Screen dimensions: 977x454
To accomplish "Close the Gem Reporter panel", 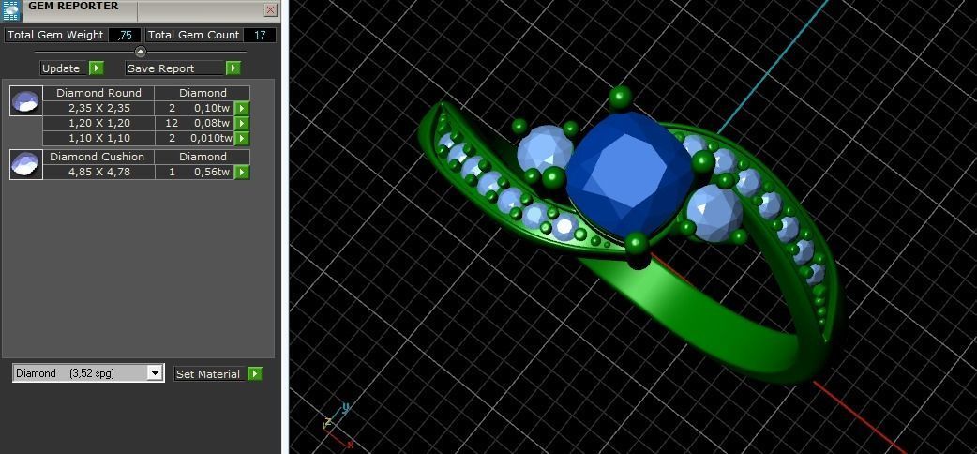I will [270, 9].
